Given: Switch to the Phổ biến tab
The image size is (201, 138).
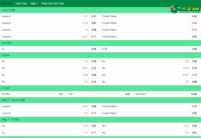Looking at the screenshot, I should pyautogui.click(x=7, y=3).
